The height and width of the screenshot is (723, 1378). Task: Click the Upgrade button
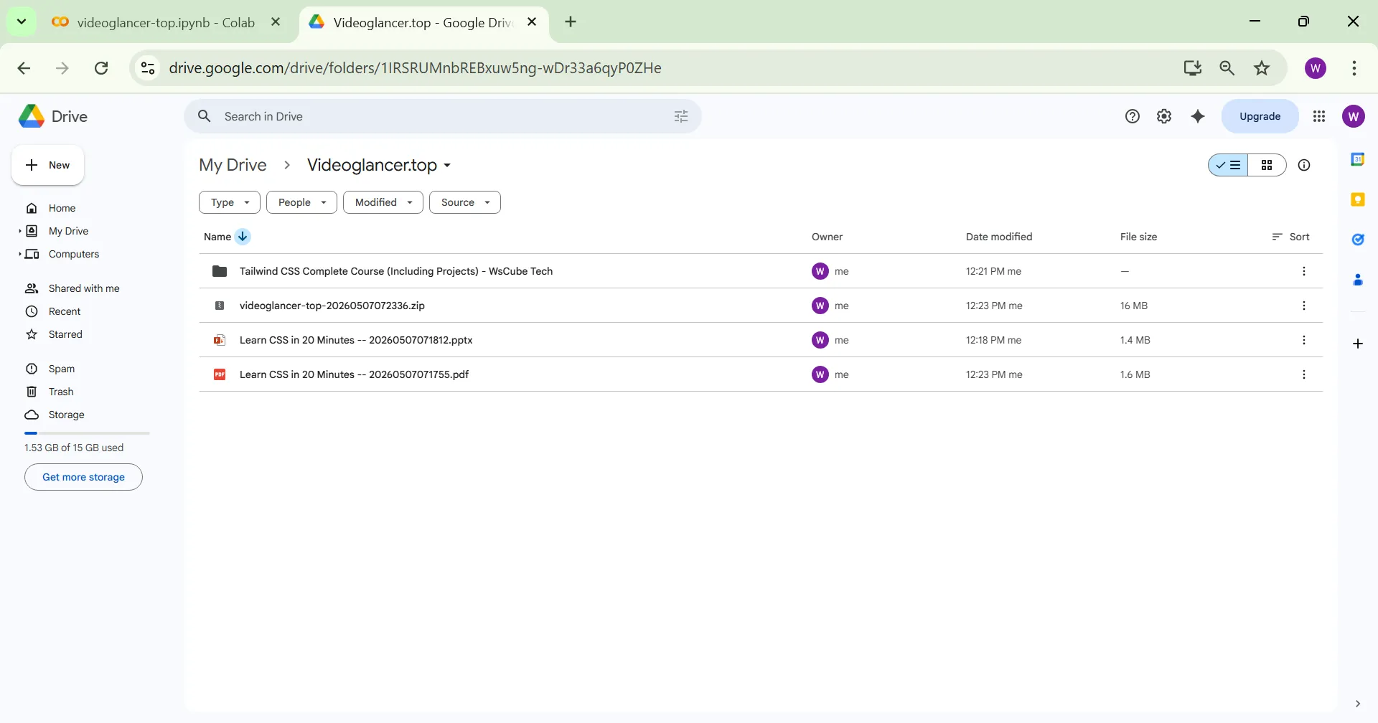pos(1260,116)
